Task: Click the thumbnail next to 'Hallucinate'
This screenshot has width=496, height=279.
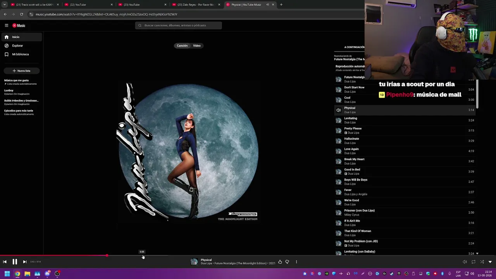Action: coord(339,141)
